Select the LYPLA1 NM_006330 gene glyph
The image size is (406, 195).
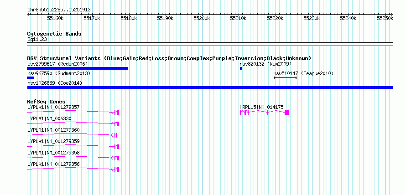click(73, 123)
